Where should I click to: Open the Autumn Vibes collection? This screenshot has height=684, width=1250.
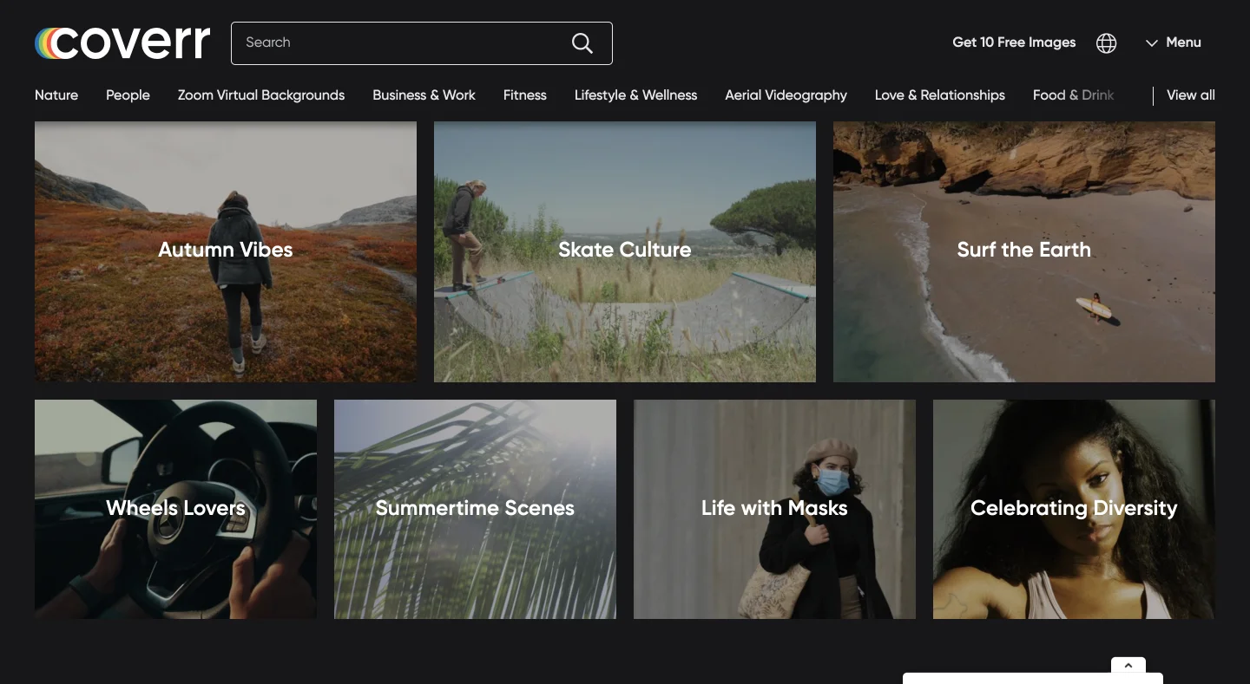click(226, 251)
